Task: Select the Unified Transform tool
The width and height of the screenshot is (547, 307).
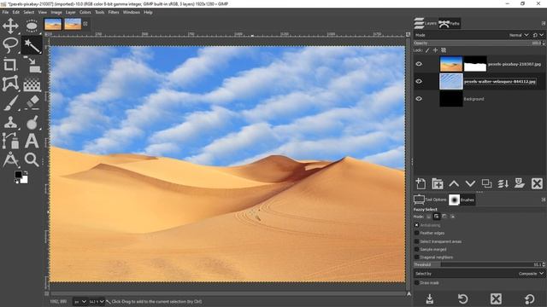Action: pos(32,65)
